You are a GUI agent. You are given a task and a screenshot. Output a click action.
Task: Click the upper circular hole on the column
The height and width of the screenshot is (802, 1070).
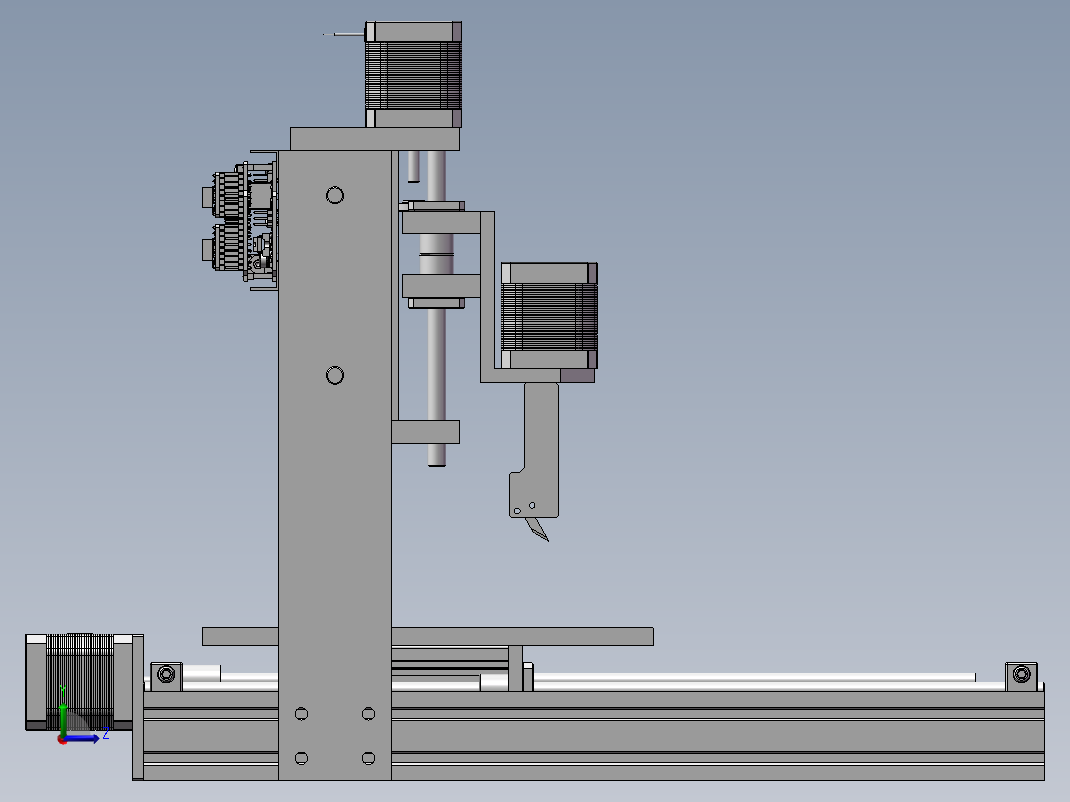pos(334,194)
